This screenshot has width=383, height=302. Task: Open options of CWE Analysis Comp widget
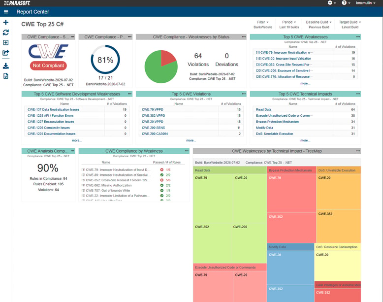tap(72, 151)
